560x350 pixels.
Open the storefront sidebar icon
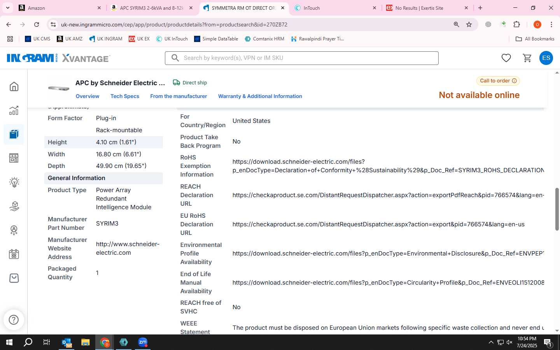14,158
